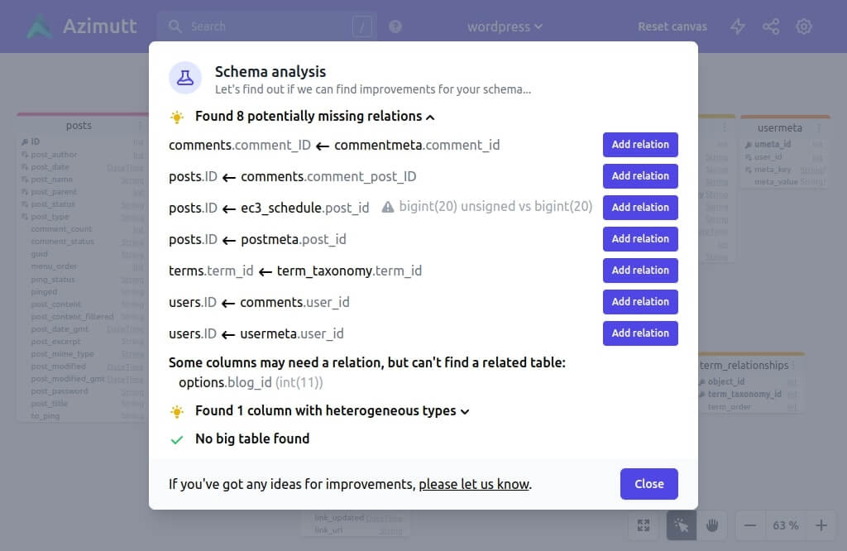
Task: Select the hand pan tool
Action: (x=711, y=525)
